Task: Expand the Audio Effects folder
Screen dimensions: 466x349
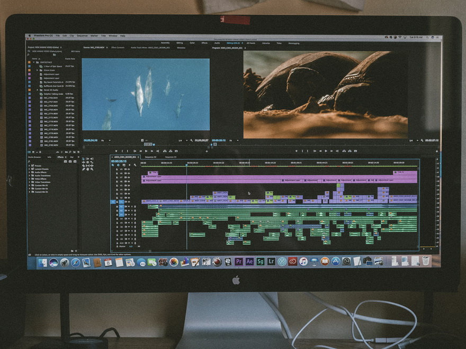Action: click(x=30, y=172)
